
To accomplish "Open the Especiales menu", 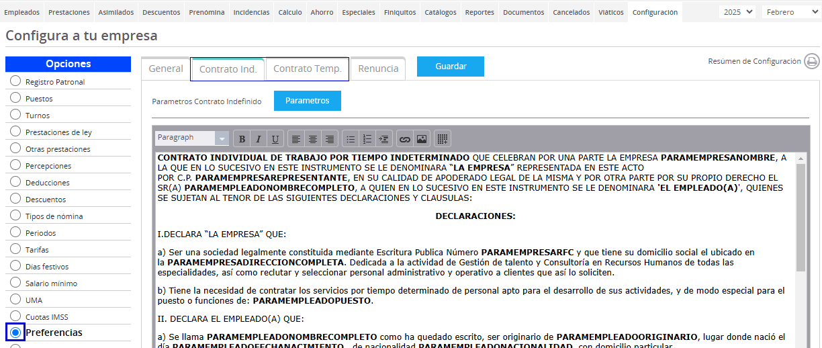I will (359, 12).
